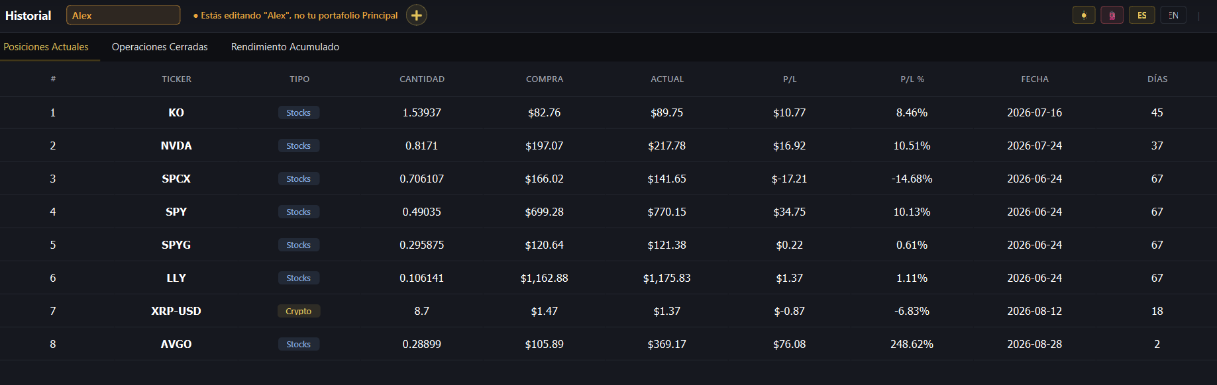
Task: Click purchase price $699.28 for SPY
Action: [x=545, y=212]
